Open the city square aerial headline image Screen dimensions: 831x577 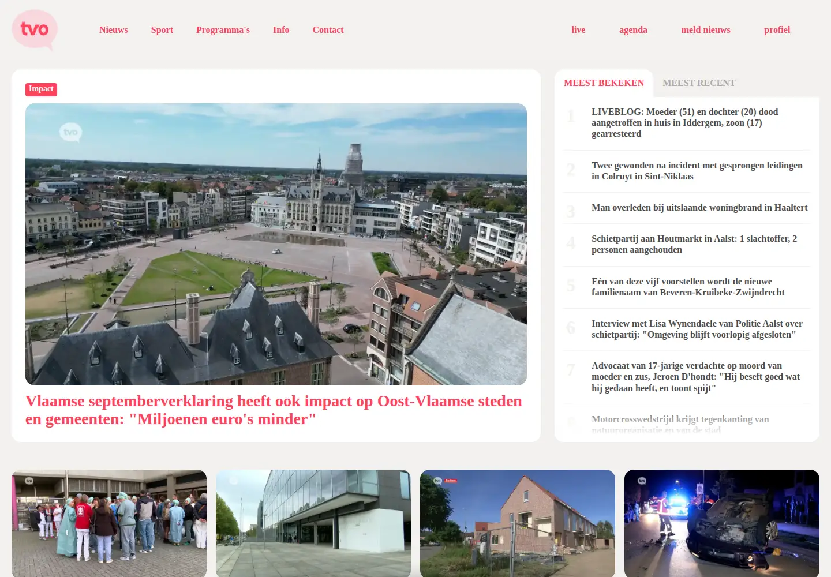click(x=276, y=244)
